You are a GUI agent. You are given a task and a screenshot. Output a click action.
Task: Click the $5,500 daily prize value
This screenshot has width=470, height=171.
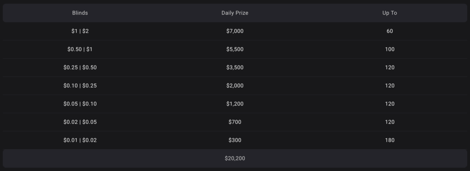(235, 50)
